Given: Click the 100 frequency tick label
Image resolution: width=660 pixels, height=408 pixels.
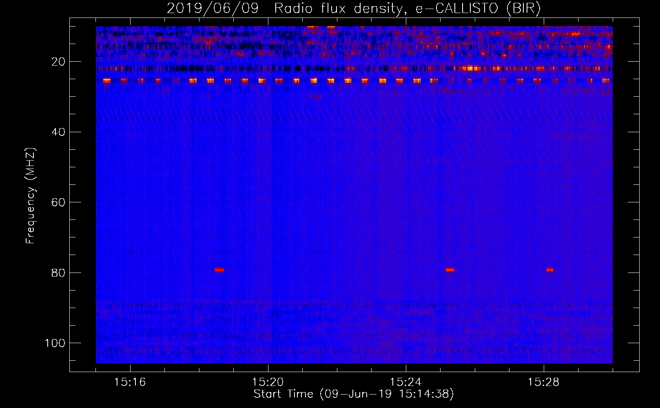Looking at the screenshot, I should 55,343.
